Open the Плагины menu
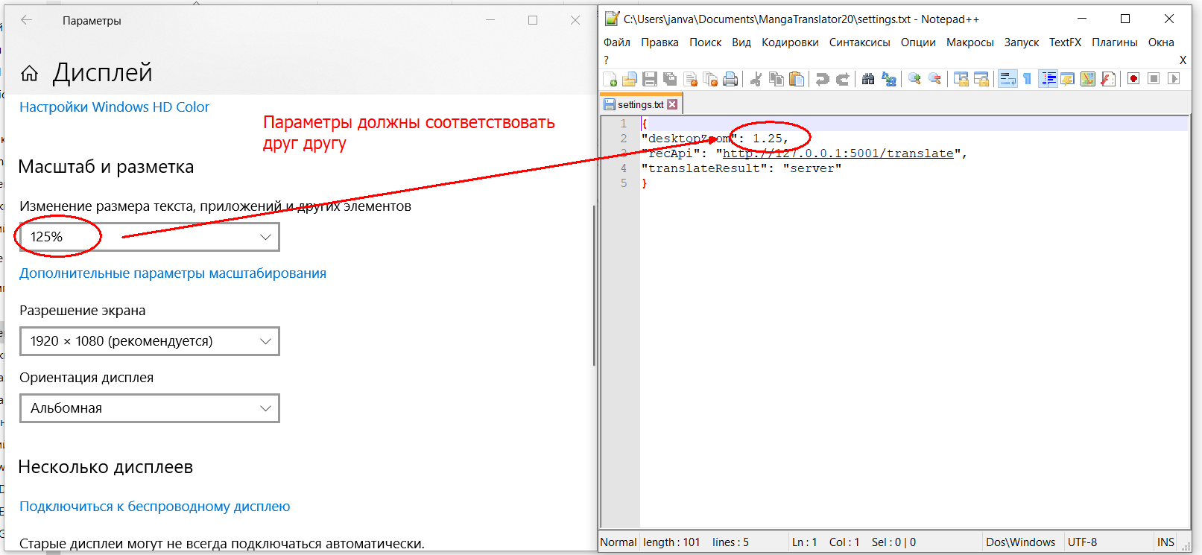 click(x=1114, y=42)
